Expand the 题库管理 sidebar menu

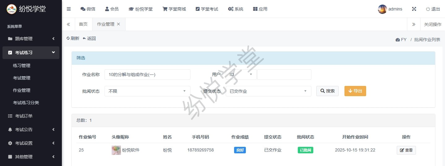(x=31, y=39)
